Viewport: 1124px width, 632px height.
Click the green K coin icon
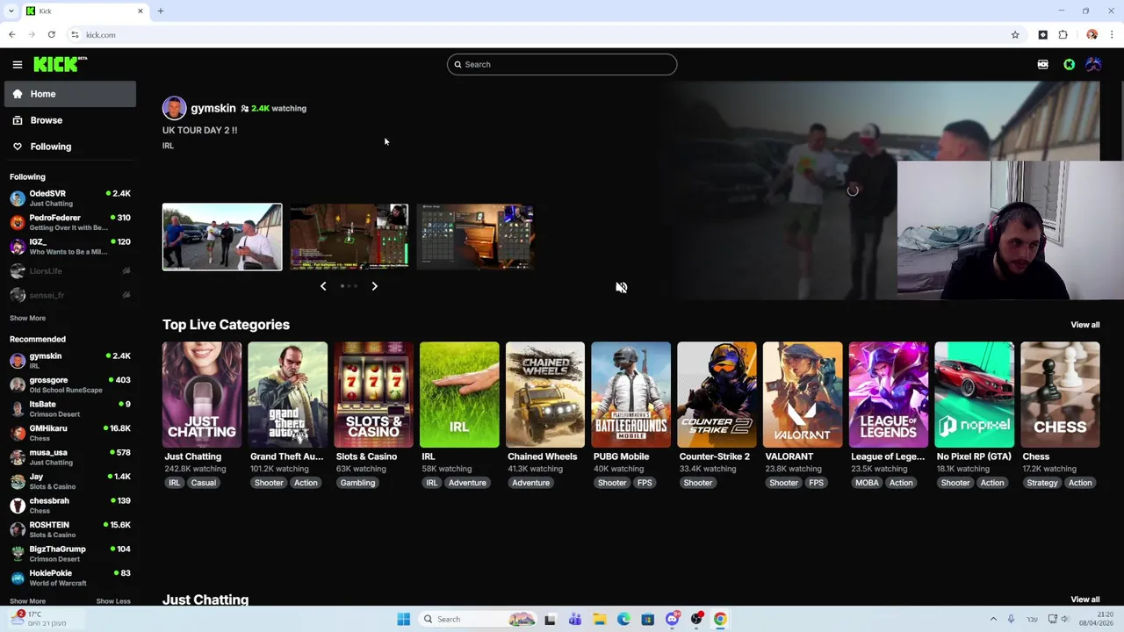coord(1069,64)
